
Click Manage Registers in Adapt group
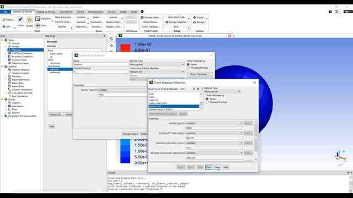click(177, 22)
